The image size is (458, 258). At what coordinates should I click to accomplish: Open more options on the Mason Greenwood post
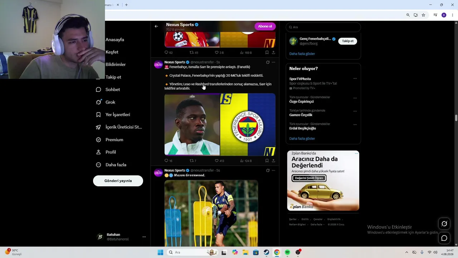click(273, 170)
